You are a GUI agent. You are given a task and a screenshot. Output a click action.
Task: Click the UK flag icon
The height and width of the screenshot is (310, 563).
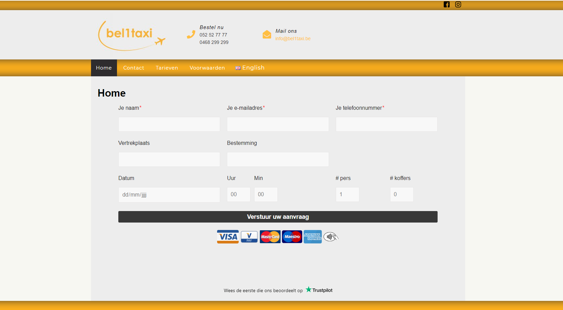238,68
